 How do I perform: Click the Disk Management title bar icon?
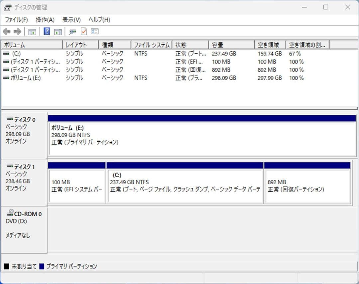click(7, 7)
